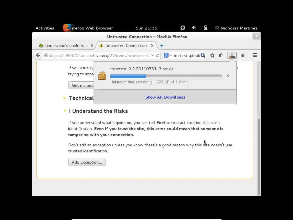Expand the Technical Details section

tap(65, 98)
